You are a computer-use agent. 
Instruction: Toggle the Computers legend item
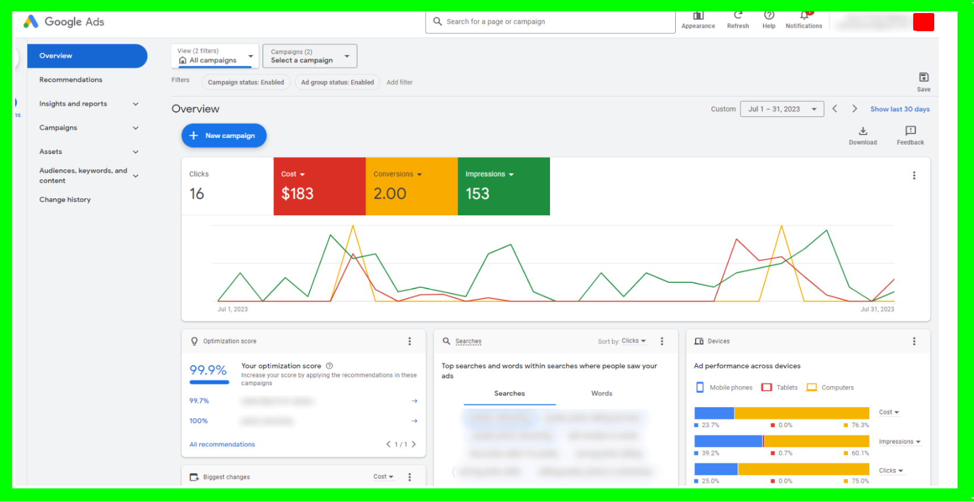pyautogui.click(x=830, y=387)
